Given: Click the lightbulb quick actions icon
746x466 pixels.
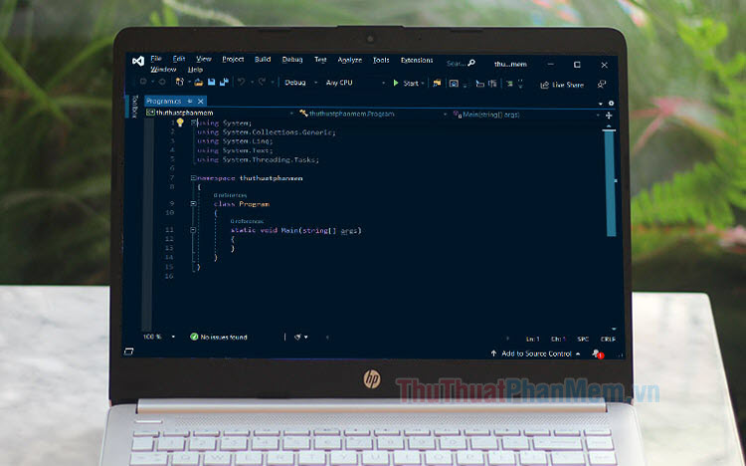Looking at the screenshot, I should [x=180, y=122].
